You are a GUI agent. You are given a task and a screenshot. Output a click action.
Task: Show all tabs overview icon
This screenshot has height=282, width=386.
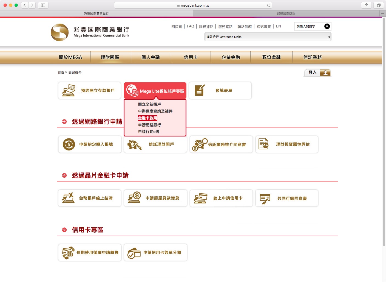(379, 5)
